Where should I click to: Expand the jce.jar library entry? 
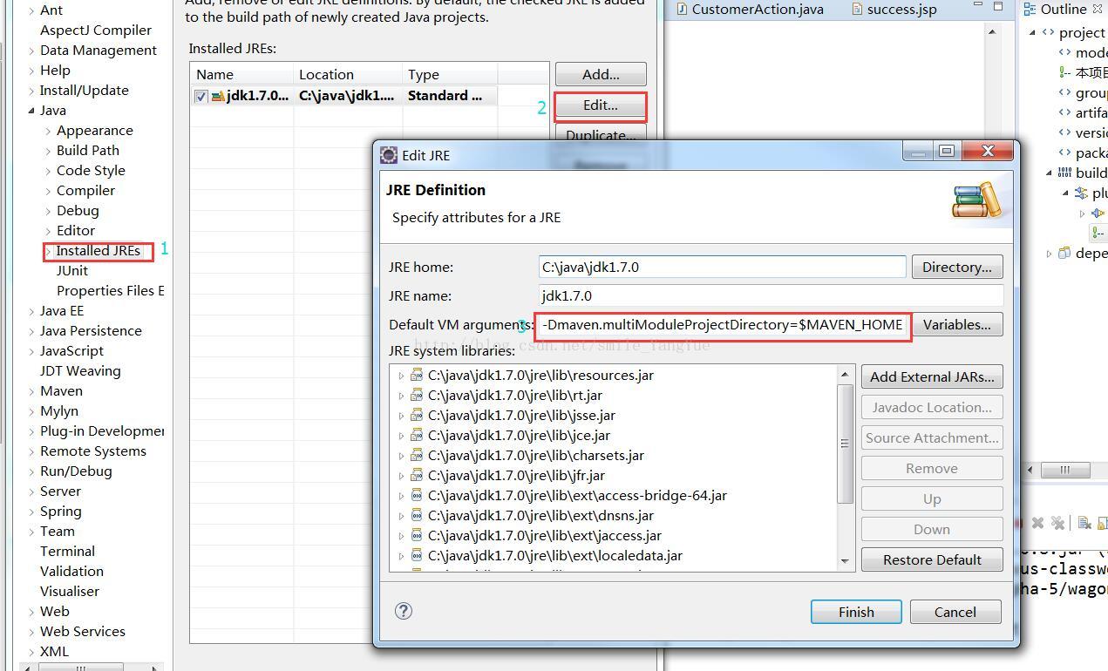(401, 436)
